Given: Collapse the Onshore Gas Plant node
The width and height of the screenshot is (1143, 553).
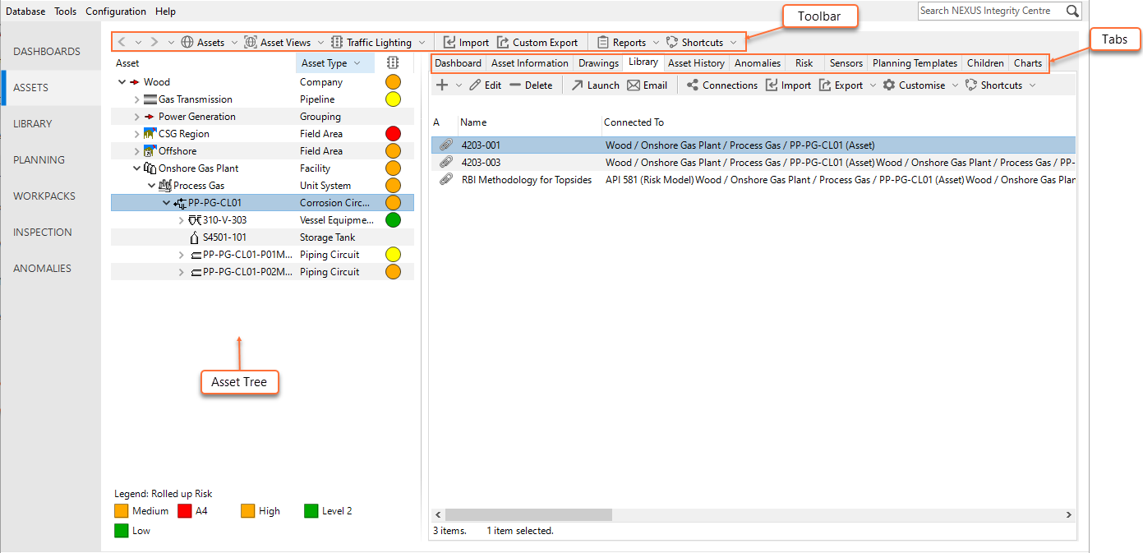Looking at the screenshot, I should click(x=137, y=168).
